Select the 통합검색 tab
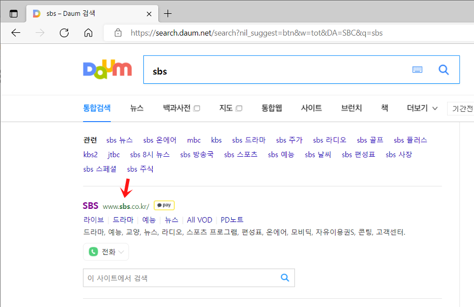This screenshot has width=474, height=307. click(97, 108)
